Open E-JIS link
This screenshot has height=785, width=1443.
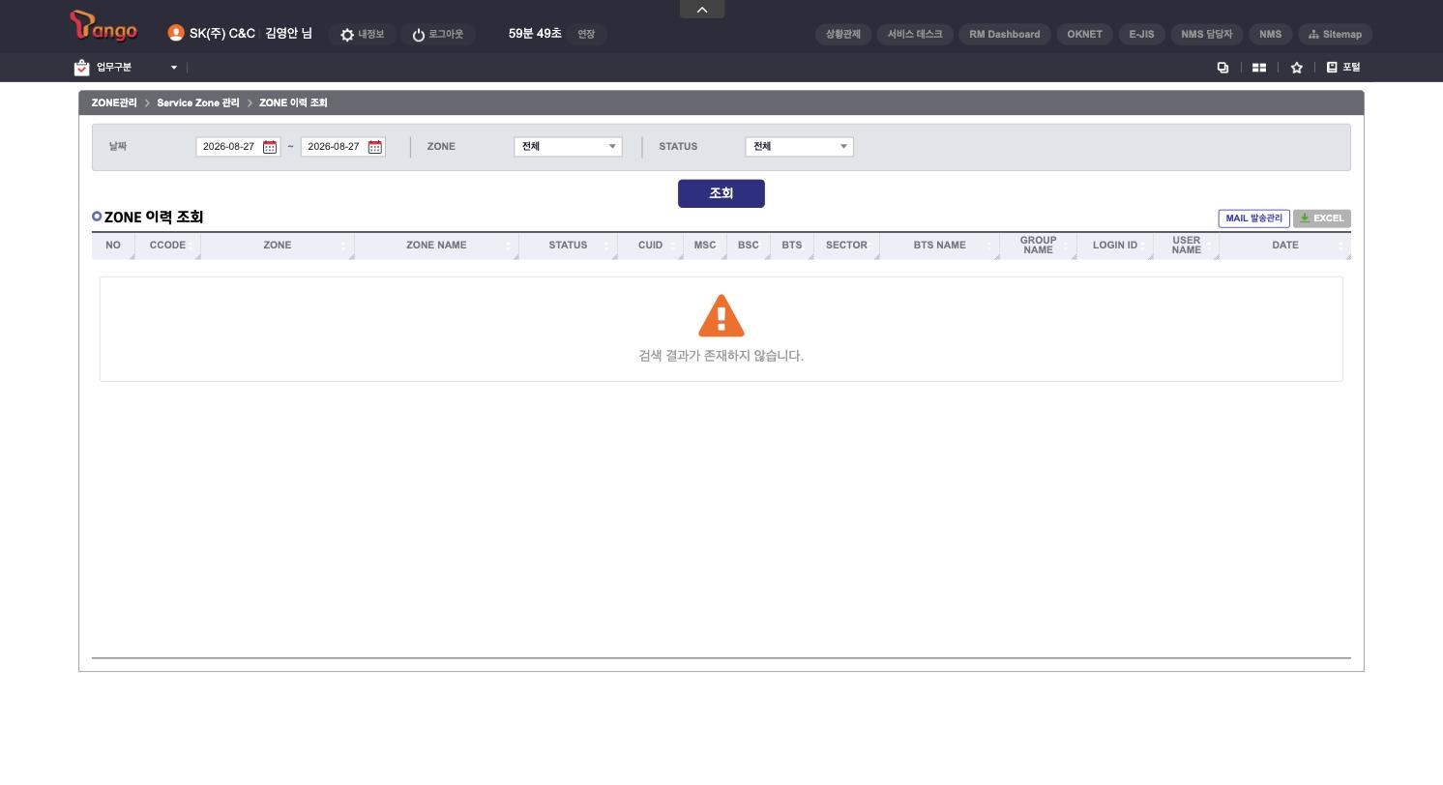click(1141, 35)
